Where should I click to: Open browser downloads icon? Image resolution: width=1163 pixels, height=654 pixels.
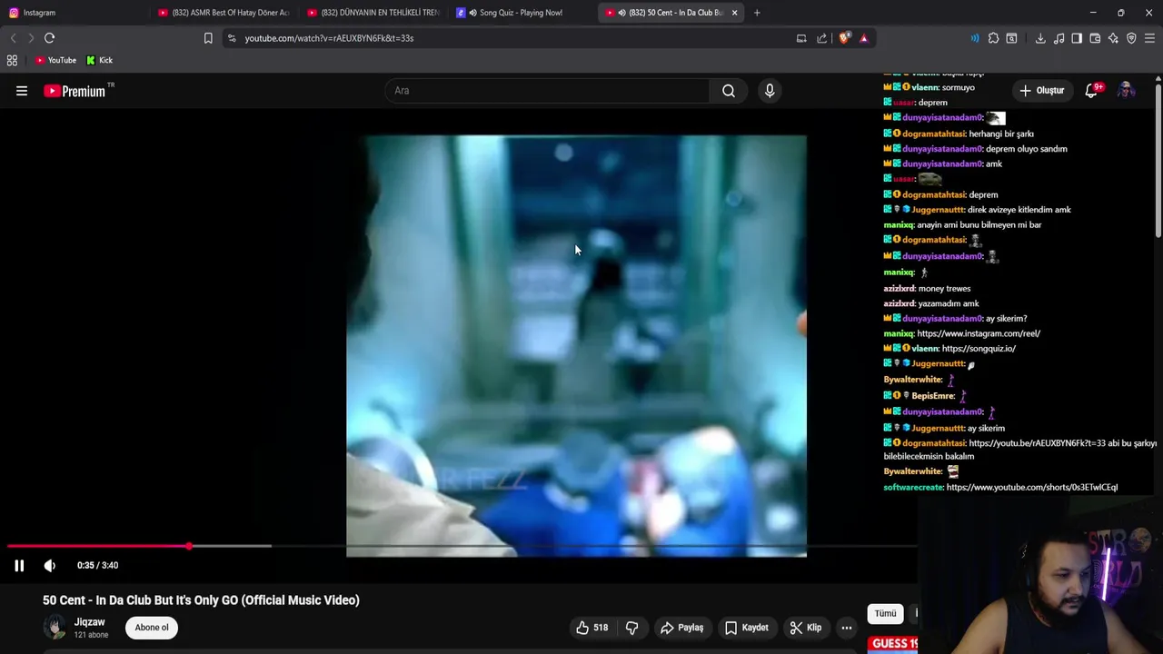point(1040,38)
